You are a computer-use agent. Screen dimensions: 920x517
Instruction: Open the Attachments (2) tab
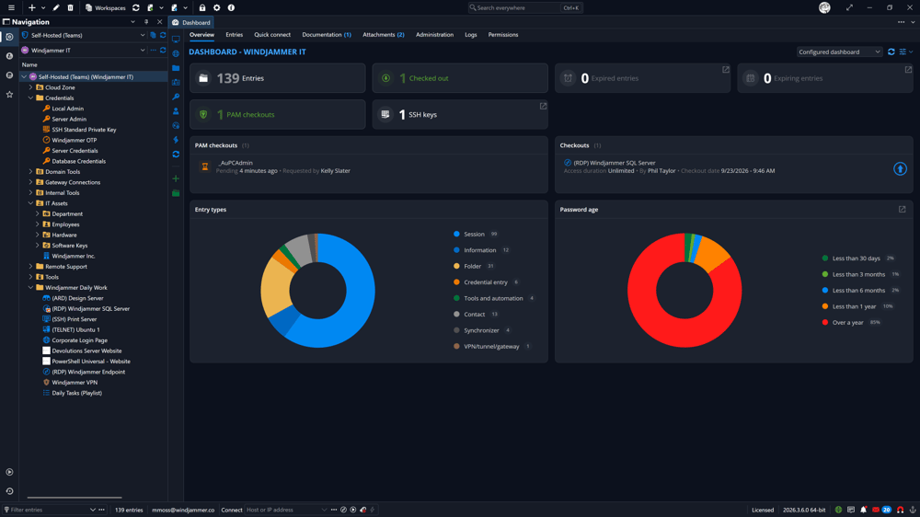383,35
